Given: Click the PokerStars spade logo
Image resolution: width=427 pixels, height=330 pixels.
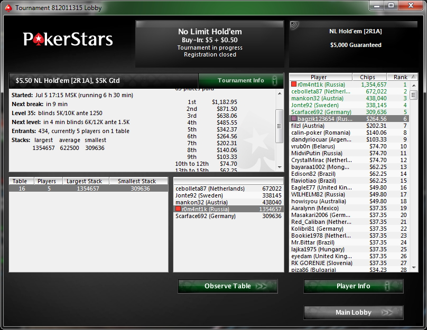Looking at the screenshot, I should point(39,40).
